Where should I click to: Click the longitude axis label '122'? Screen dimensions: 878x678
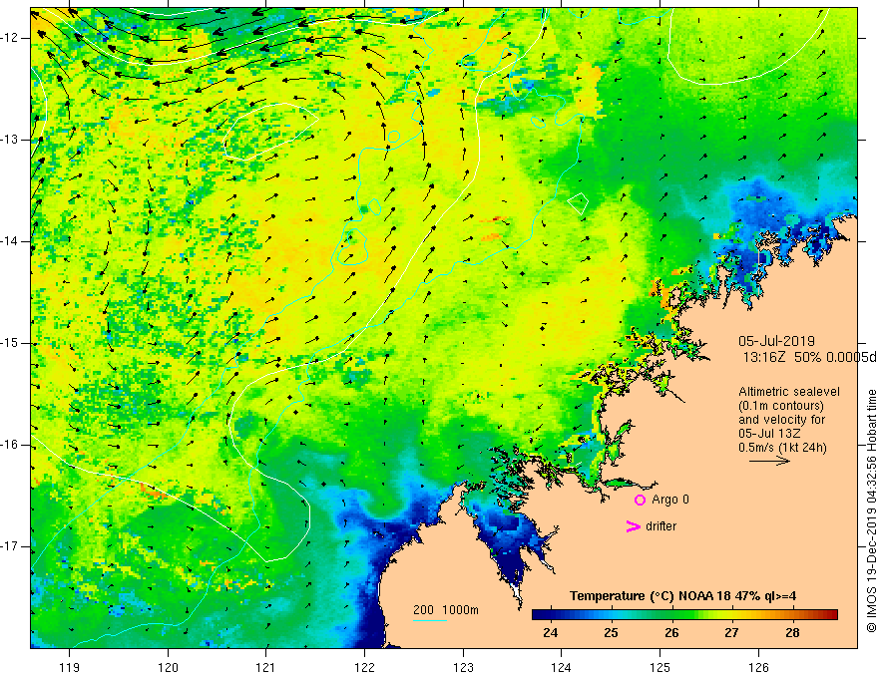(364, 667)
